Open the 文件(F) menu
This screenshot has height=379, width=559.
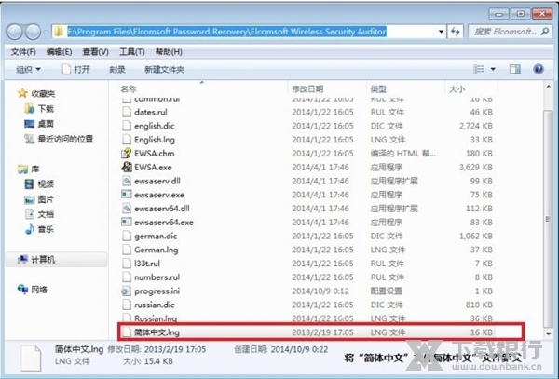tap(23, 52)
